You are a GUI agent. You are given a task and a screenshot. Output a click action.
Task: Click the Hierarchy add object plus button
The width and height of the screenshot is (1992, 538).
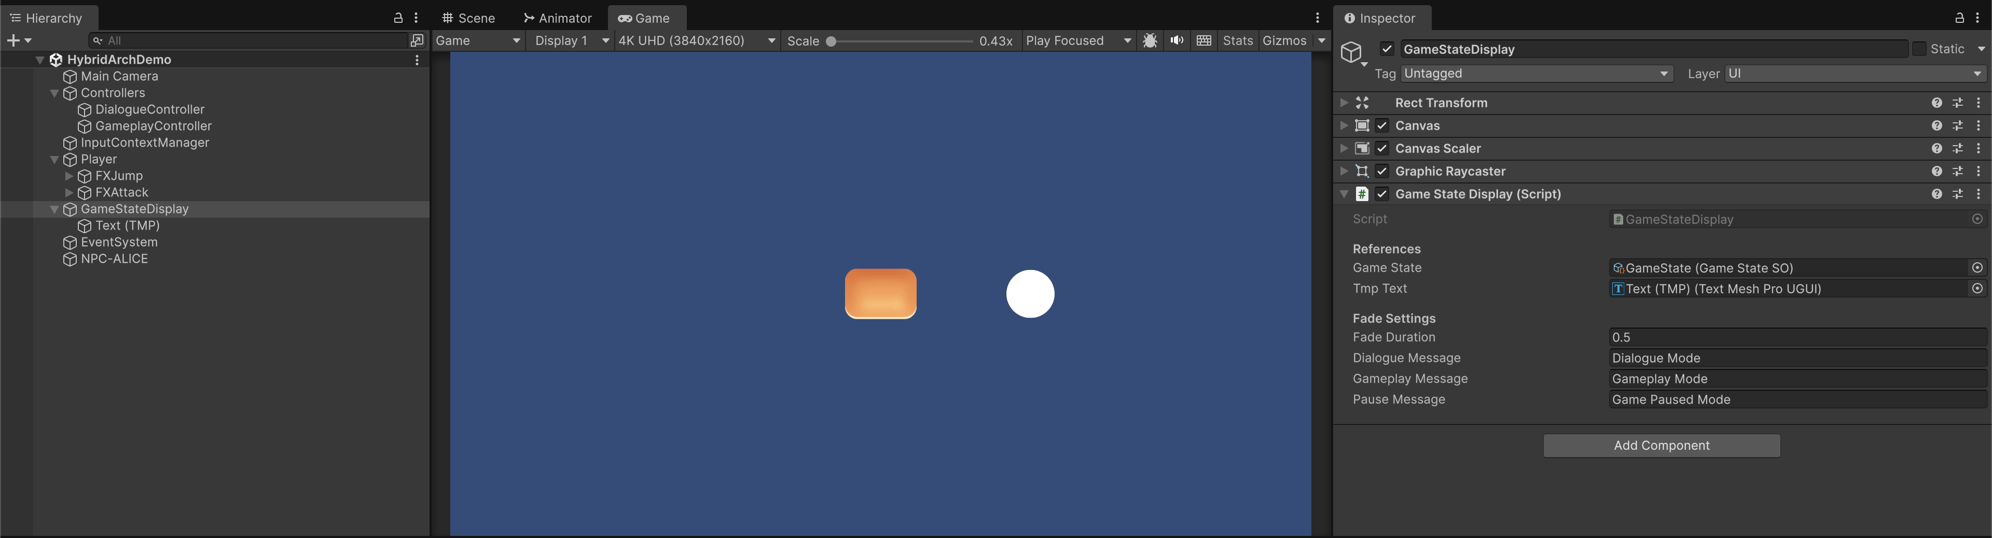(13, 40)
